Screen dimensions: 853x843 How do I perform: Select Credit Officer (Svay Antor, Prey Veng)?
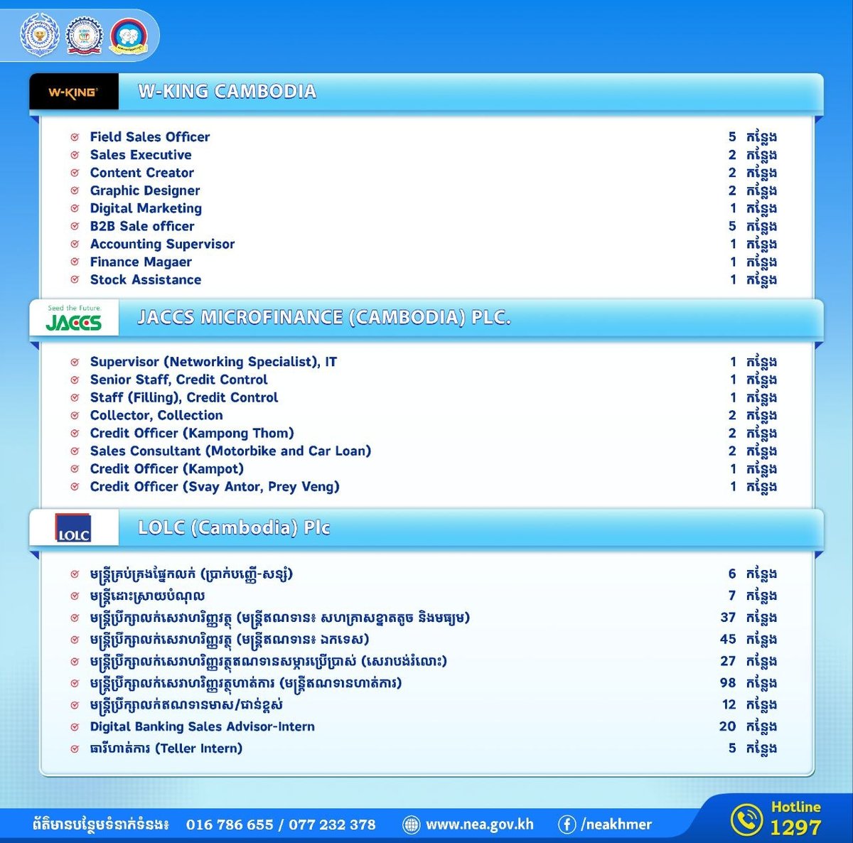(x=215, y=487)
